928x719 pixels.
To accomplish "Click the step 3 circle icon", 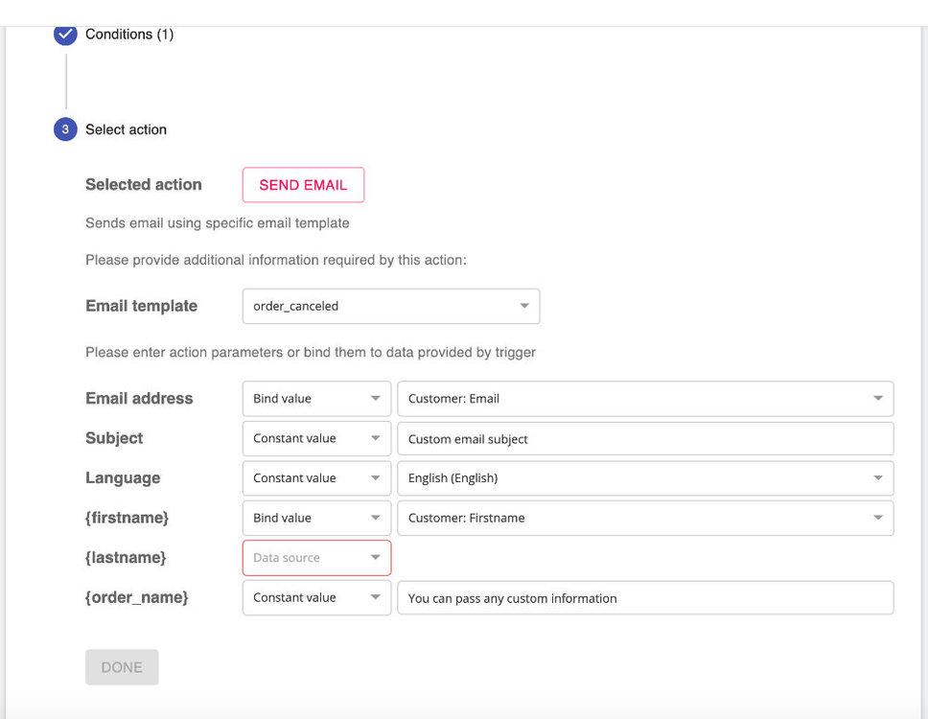I will (65, 129).
